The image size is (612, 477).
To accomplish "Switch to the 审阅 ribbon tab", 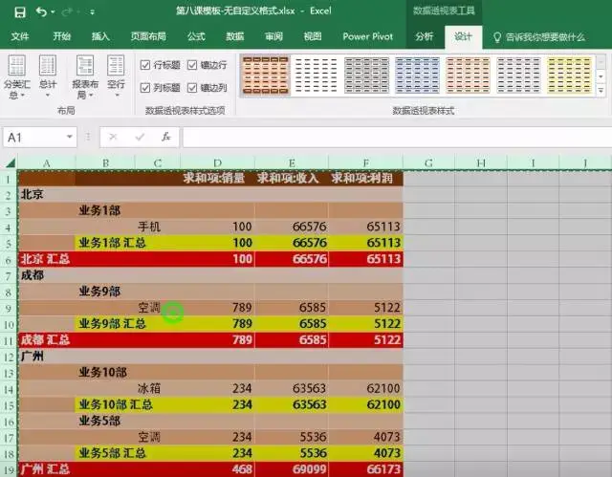I will pyautogui.click(x=273, y=36).
